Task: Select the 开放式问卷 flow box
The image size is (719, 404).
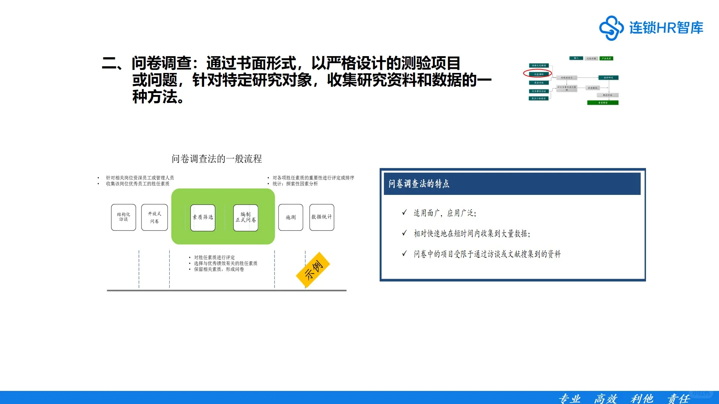Action: click(x=154, y=217)
